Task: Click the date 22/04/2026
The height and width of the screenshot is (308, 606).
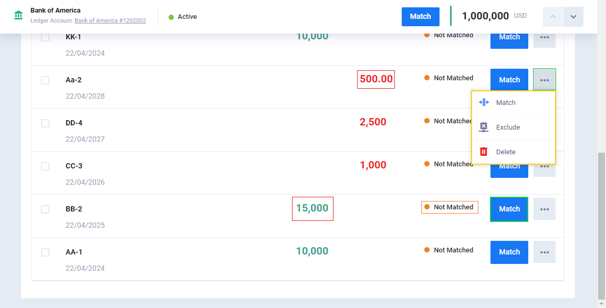Action: 85,182
